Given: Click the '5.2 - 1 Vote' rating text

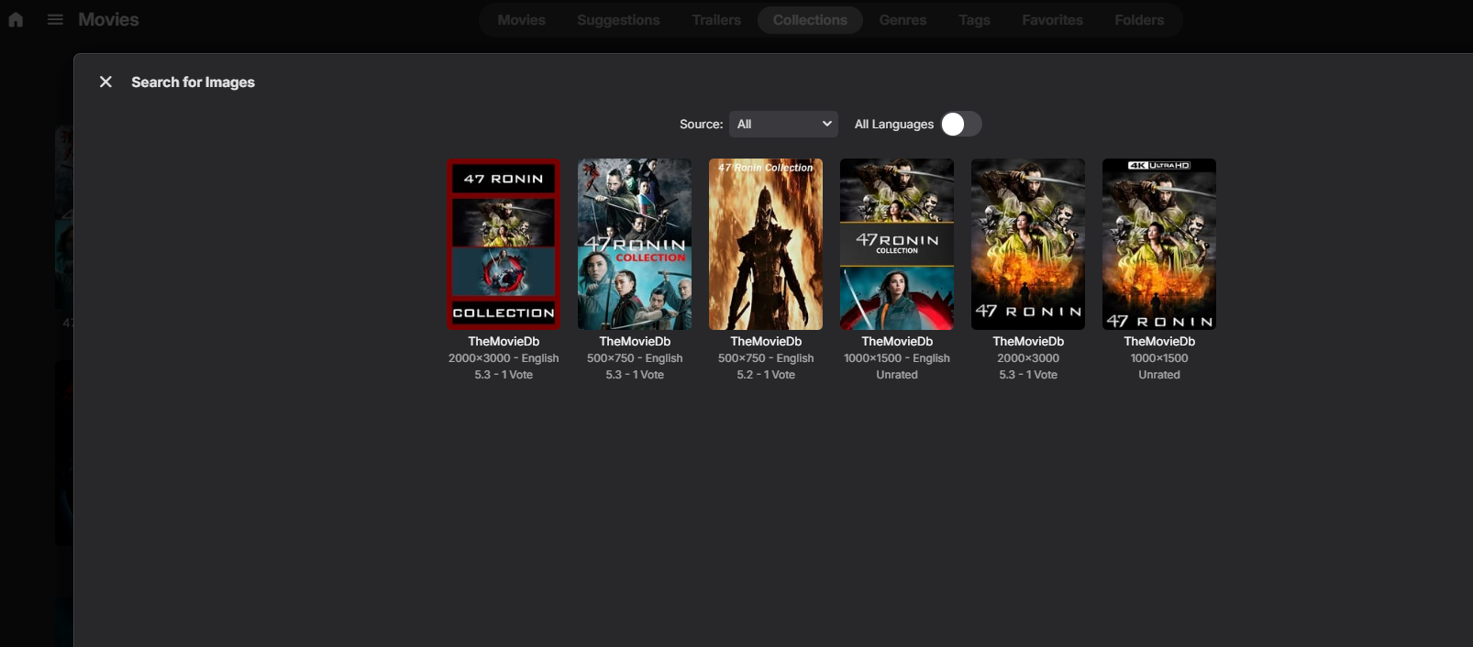Looking at the screenshot, I should coord(766,375).
